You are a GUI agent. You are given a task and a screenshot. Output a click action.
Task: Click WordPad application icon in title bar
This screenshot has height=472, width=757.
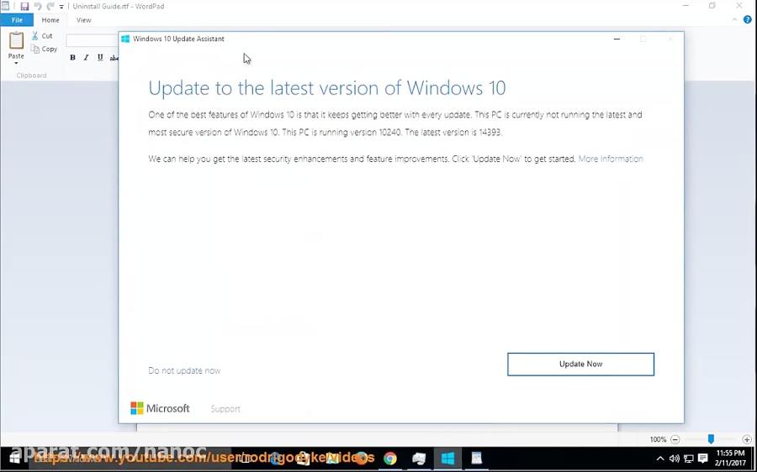tap(5, 6)
